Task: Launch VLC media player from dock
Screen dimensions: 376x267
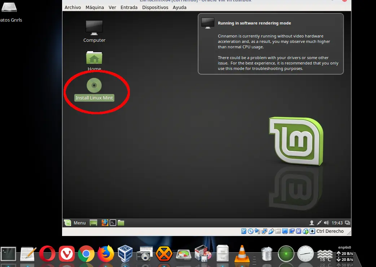Action: [x=242, y=253]
